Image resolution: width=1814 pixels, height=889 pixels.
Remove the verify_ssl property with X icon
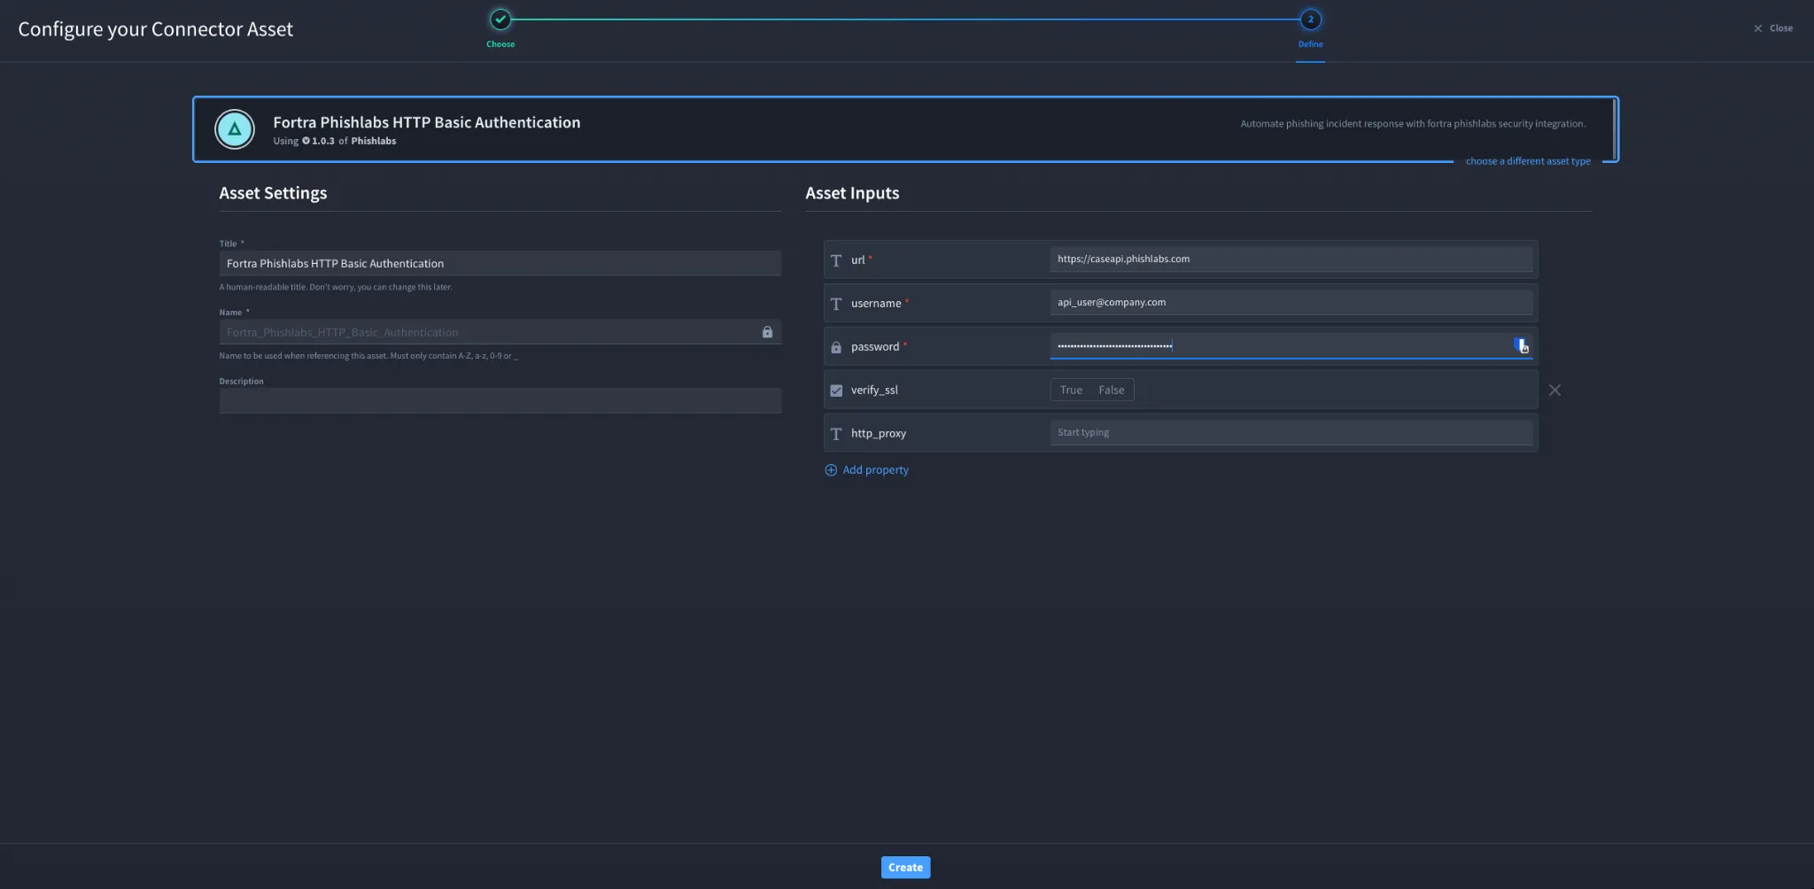coord(1554,390)
